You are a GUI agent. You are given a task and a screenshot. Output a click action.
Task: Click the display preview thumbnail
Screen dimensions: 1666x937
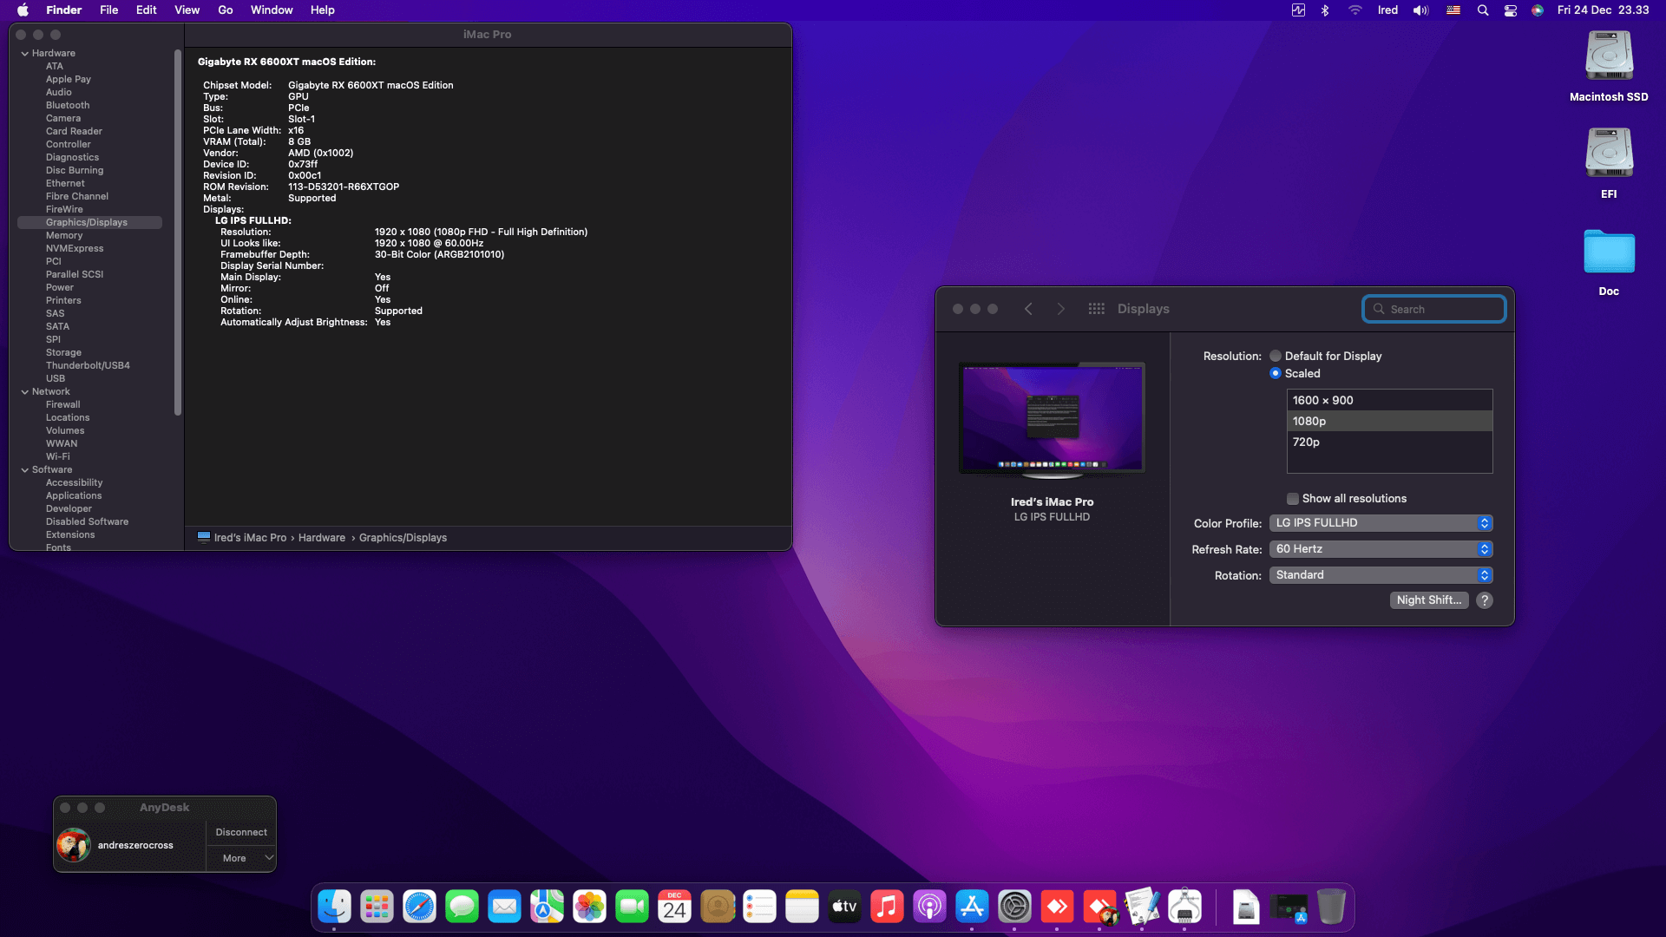[1052, 420]
